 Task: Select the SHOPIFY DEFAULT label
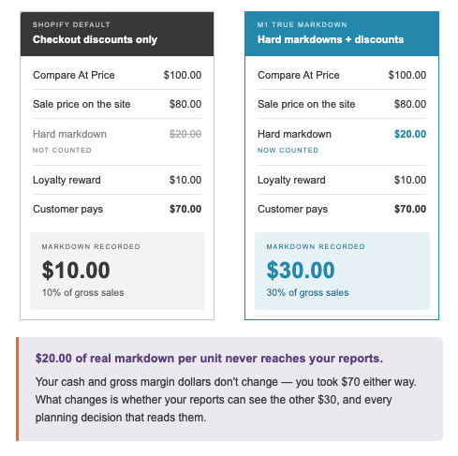click(71, 24)
